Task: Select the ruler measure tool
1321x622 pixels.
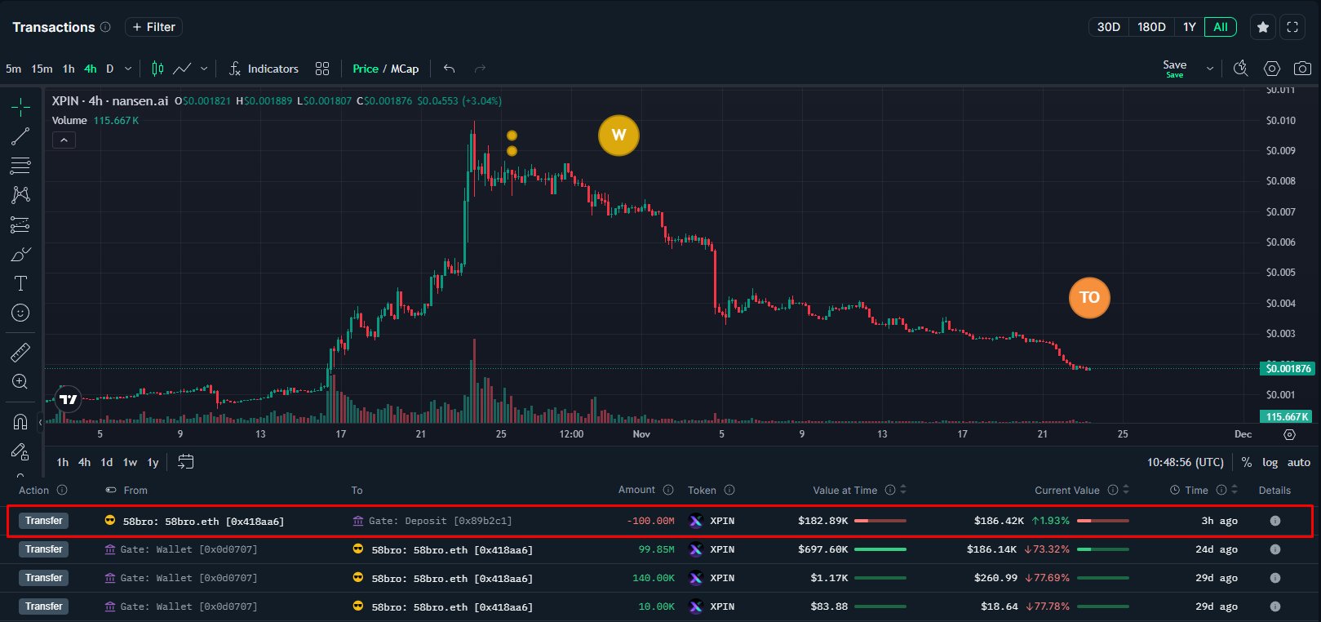Action: [20, 353]
